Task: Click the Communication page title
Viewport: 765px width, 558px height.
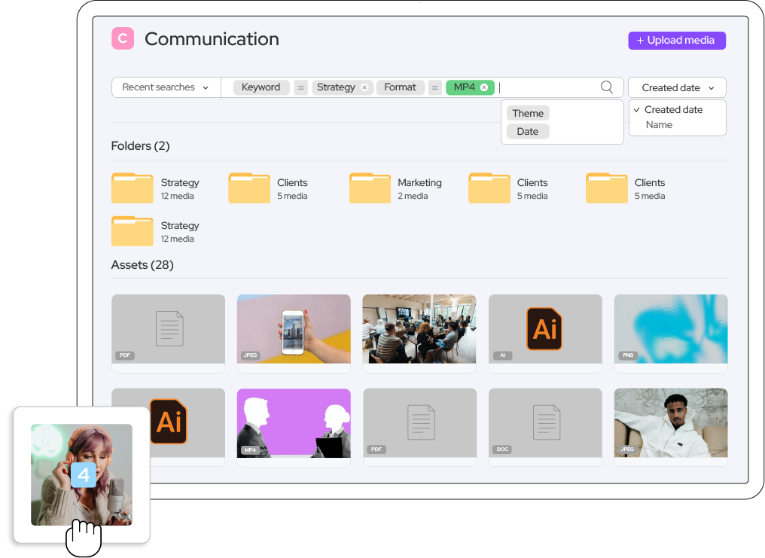Action: coord(212,39)
